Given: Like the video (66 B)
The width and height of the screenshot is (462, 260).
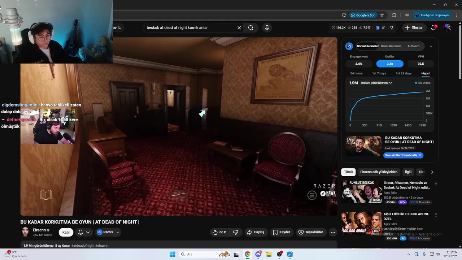Looking at the screenshot, I should tap(219, 232).
